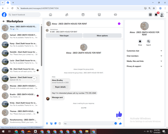168x134 pixels.
Task: Open the browser tab search dropdown
Action: (x=3, y=3)
